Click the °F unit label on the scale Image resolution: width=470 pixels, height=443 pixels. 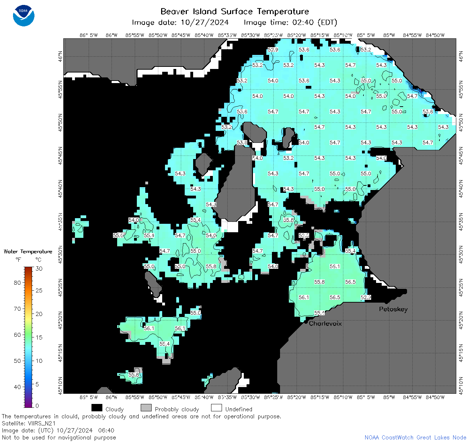pos(18,260)
